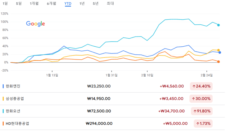
Task: Select the 1일 time range tab
Action: tap(5, 4)
